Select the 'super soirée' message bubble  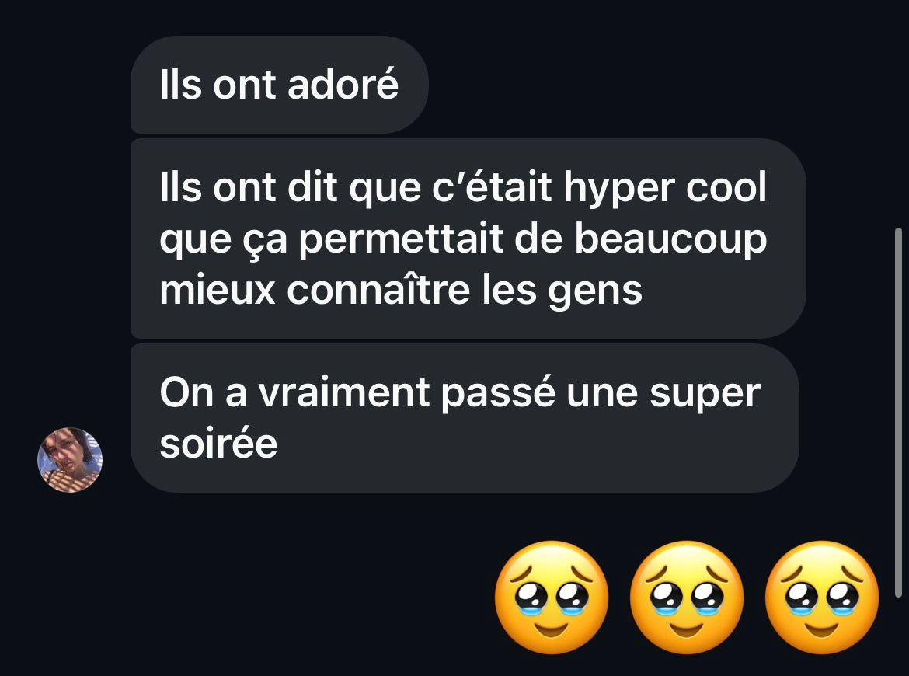pyautogui.click(x=465, y=418)
